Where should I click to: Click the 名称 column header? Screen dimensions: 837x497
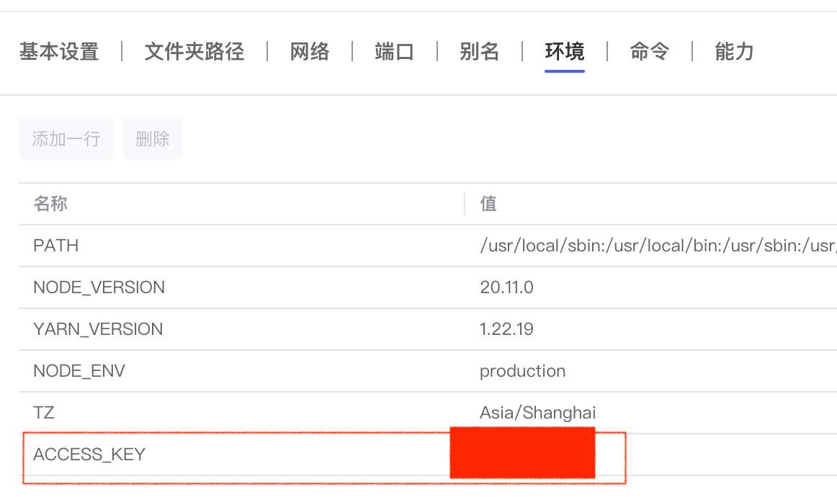[50, 204]
